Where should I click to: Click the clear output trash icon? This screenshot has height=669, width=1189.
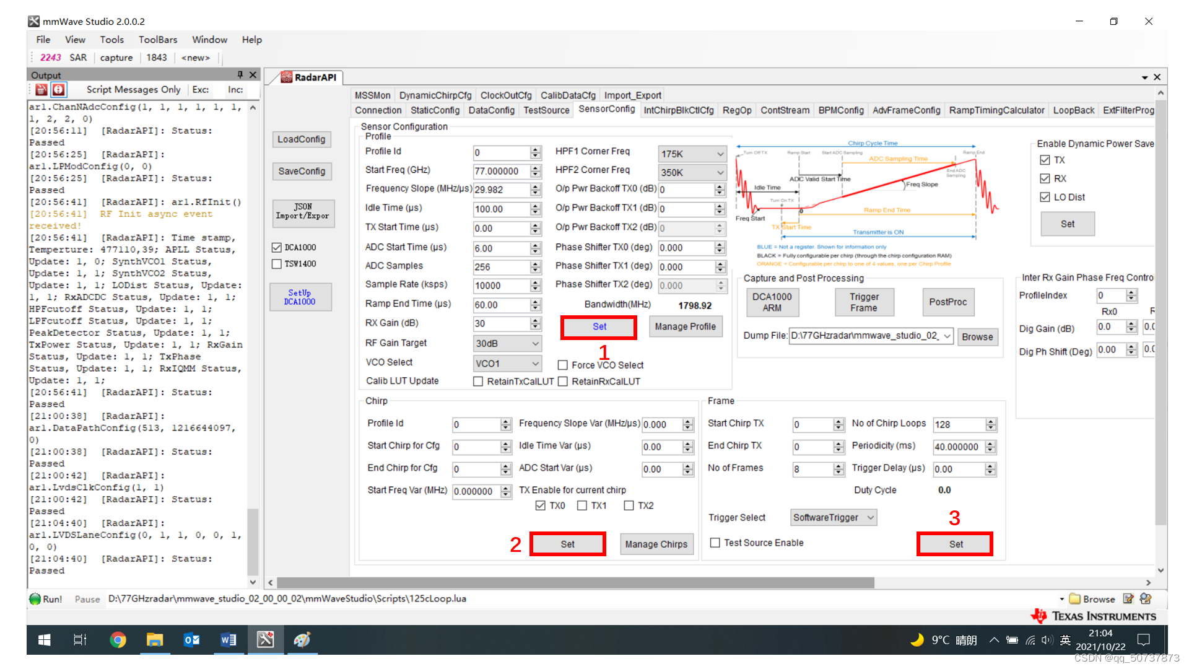click(41, 90)
